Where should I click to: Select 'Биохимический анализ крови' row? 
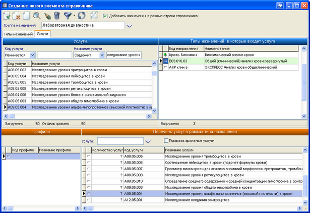231,55
